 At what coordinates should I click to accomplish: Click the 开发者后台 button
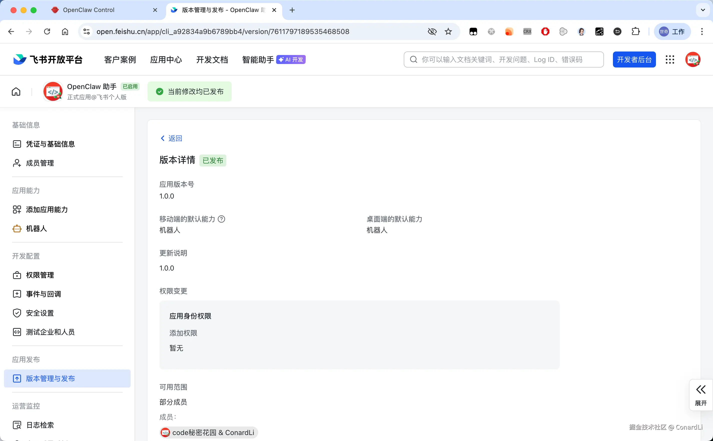634,59
